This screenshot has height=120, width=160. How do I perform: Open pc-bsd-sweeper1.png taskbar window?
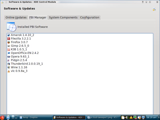click(x=103, y=117)
